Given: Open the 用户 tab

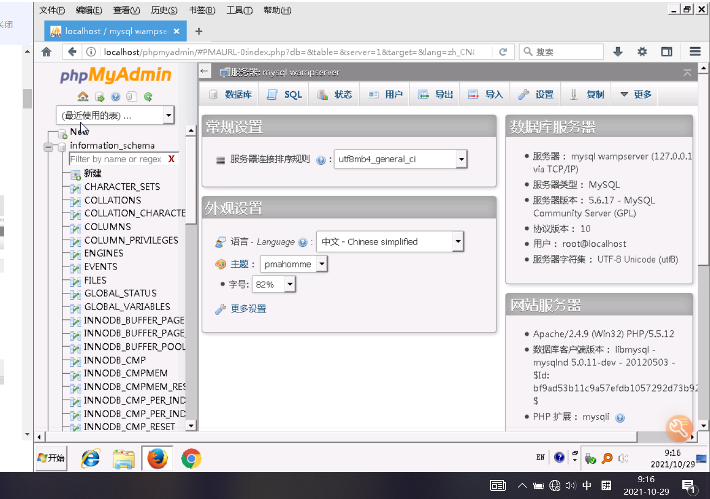Looking at the screenshot, I should [386, 94].
